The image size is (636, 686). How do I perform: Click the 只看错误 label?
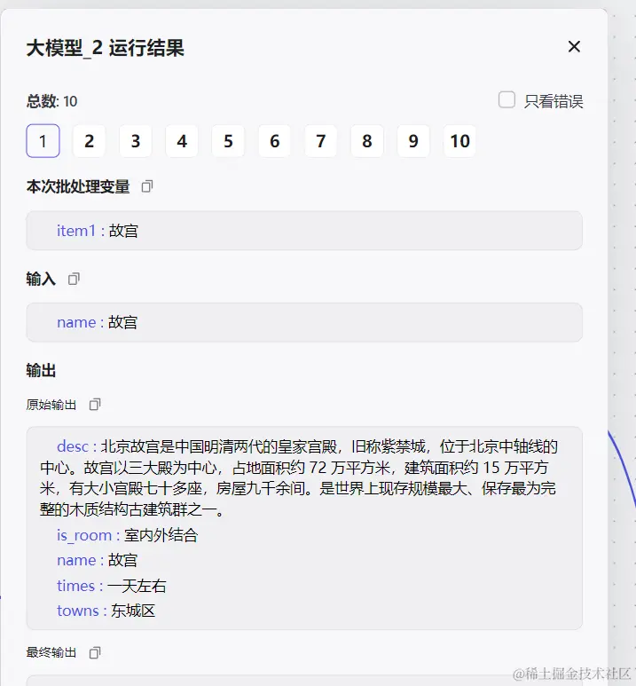[x=554, y=101]
